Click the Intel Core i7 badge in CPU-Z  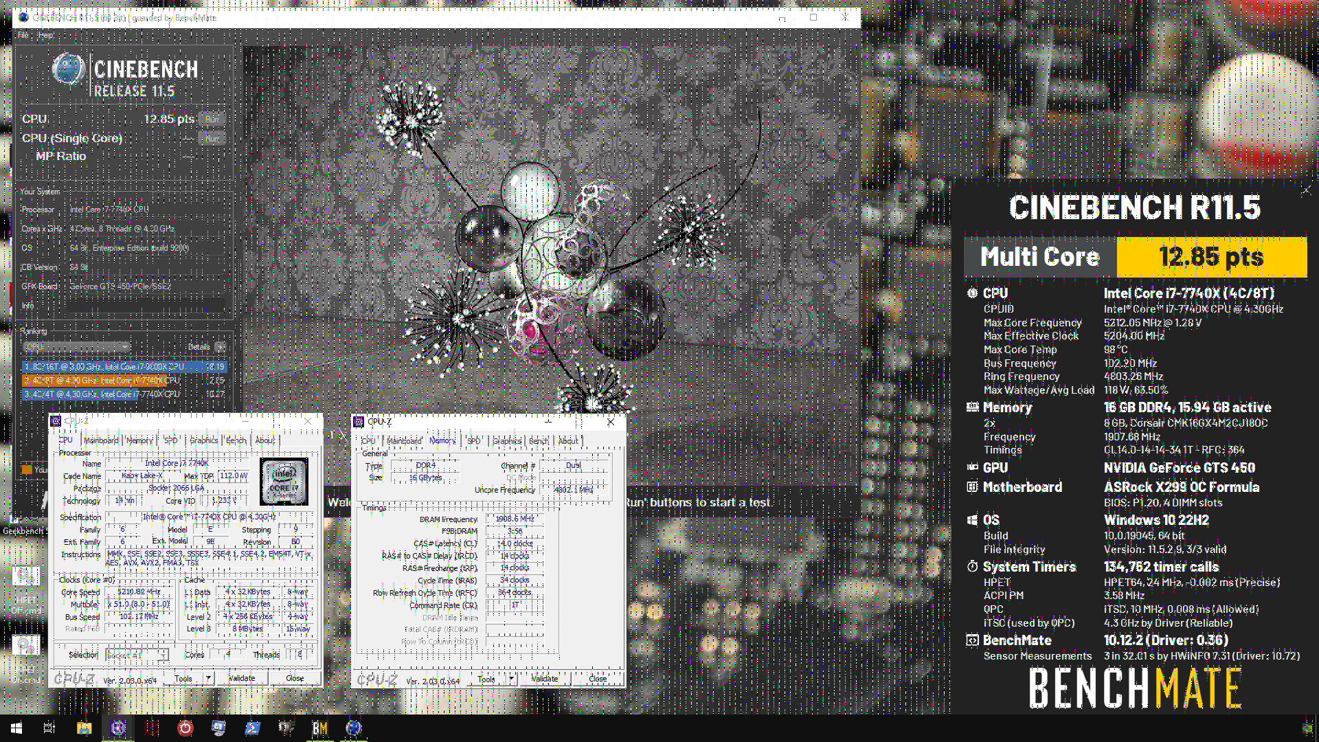tap(284, 481)
